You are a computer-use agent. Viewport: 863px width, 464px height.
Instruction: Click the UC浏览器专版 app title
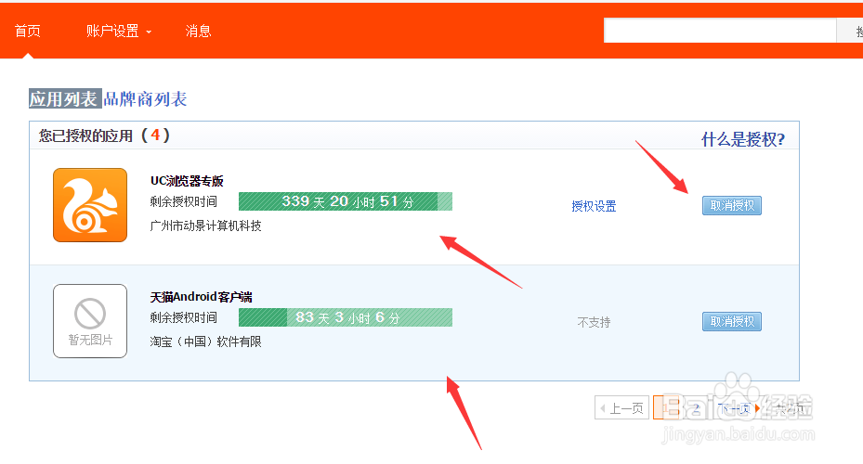point(187,181)
